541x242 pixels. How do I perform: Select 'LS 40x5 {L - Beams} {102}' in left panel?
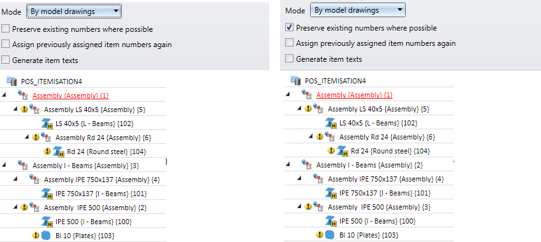click(94, 124)
